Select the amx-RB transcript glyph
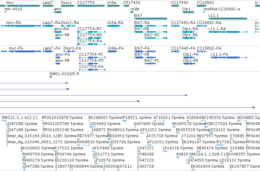This screenshot has width=260, height=171. click(57, 38)
